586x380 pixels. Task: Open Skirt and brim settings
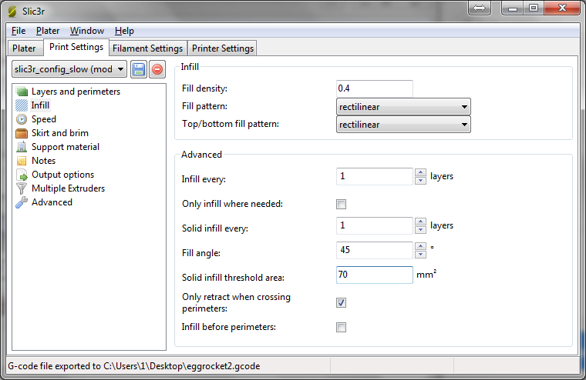59,133
